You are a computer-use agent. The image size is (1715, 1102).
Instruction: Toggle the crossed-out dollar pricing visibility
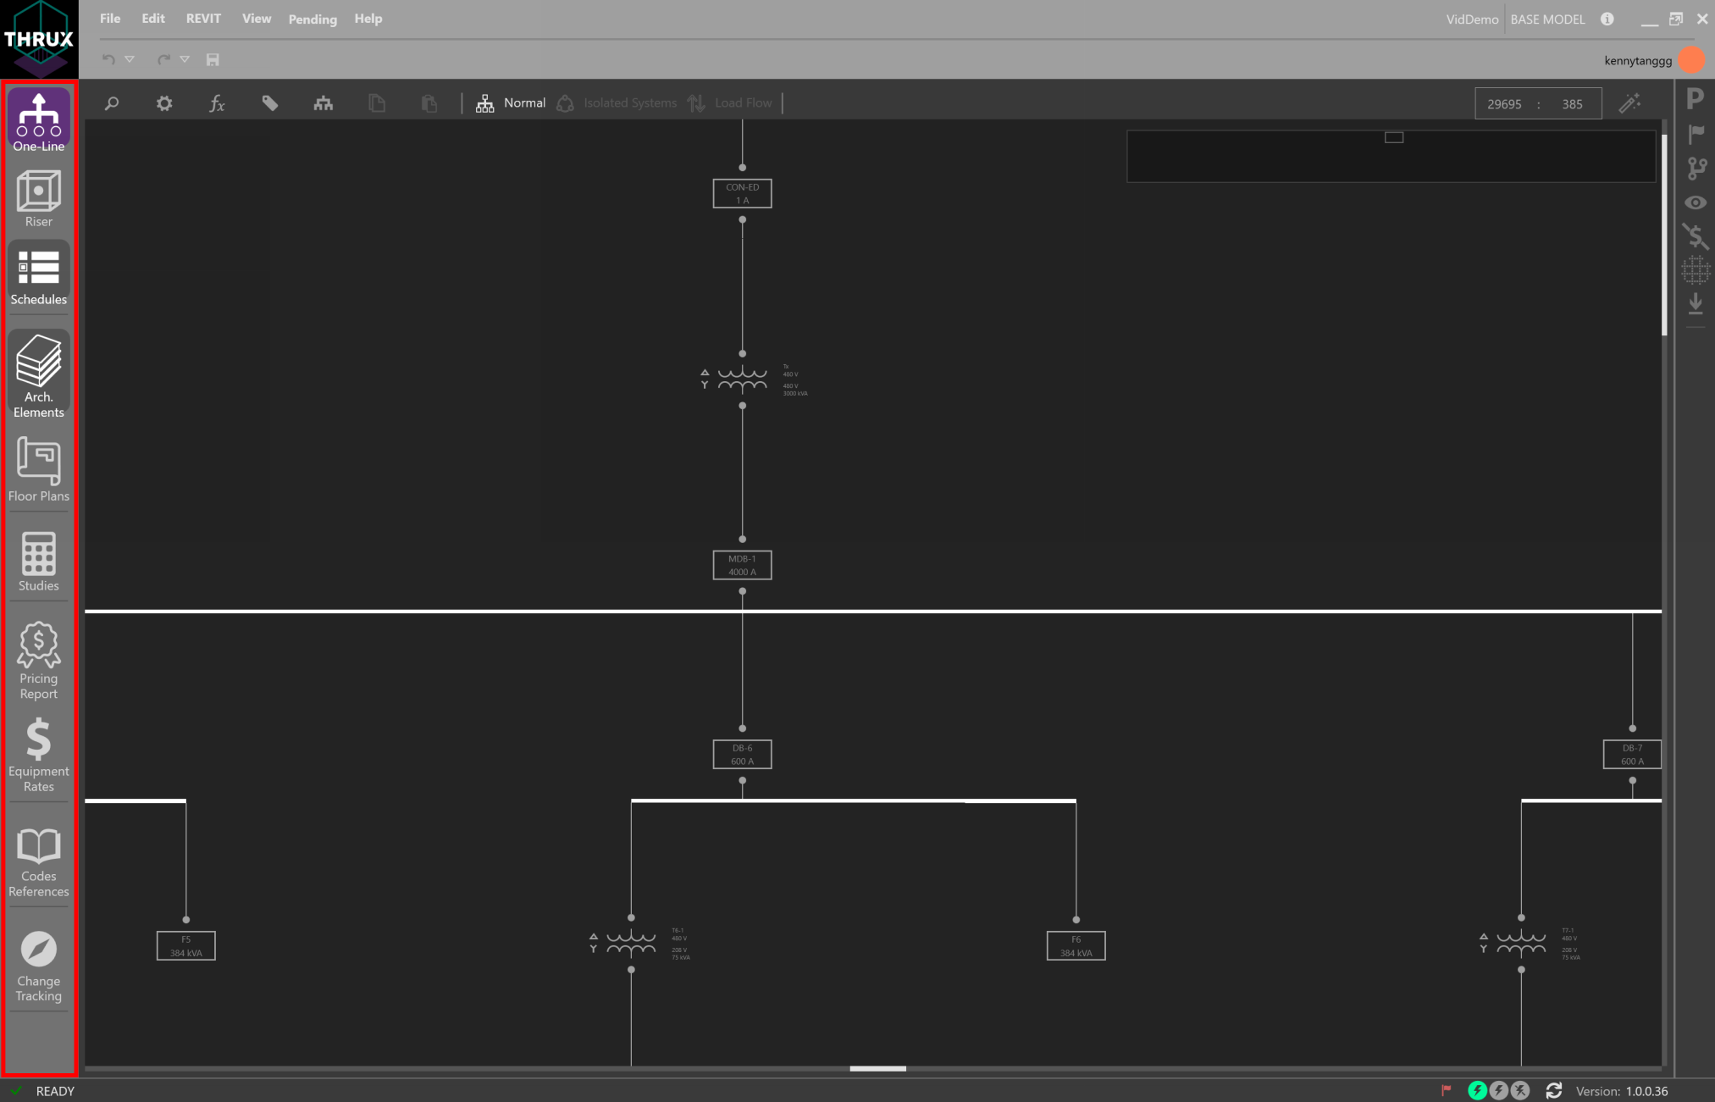point(1696,237)
